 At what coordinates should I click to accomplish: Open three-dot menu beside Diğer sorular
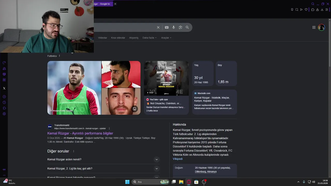coord(73,151)
